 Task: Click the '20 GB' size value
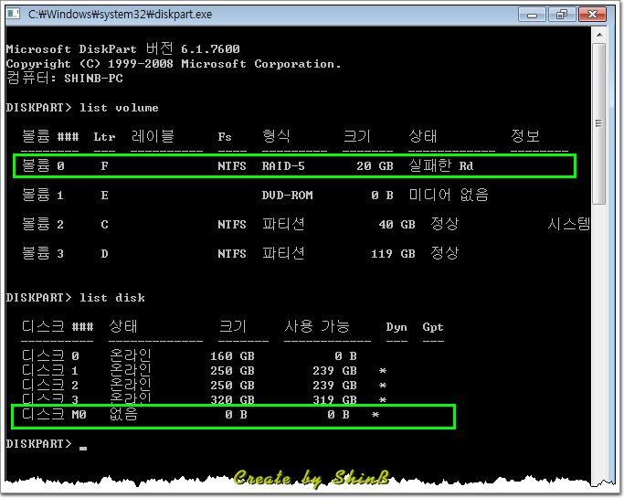(x=375, y=166)
